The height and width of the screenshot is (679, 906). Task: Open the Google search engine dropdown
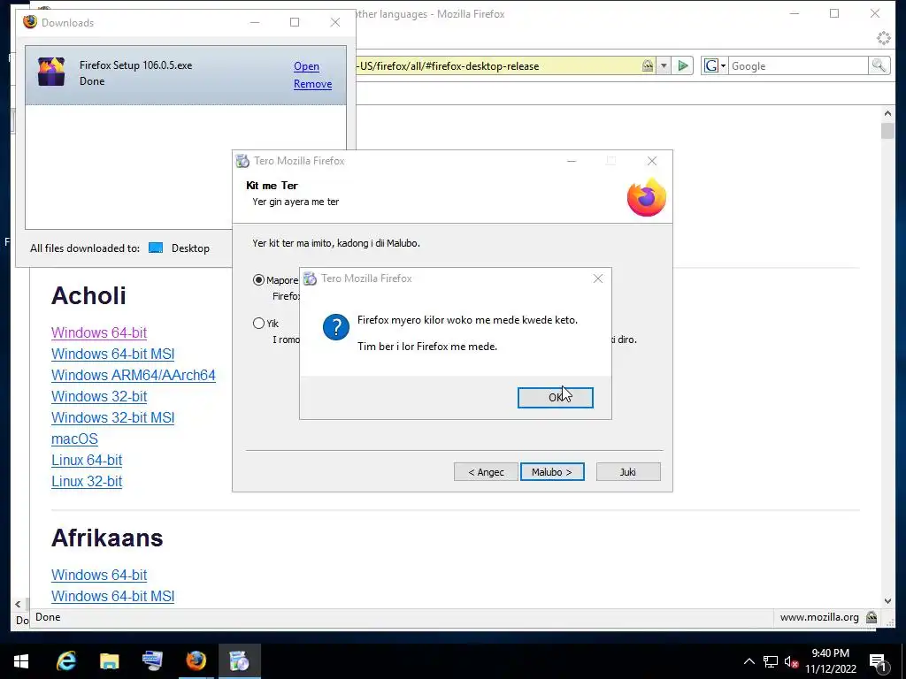(x=714, y=65)
